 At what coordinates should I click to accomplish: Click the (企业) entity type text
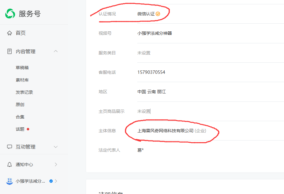pos(200,131)
